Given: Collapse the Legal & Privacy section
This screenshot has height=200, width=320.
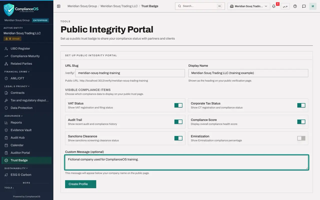Looking at the screenshot, I should pyautogui.click(x=17, y=86).
